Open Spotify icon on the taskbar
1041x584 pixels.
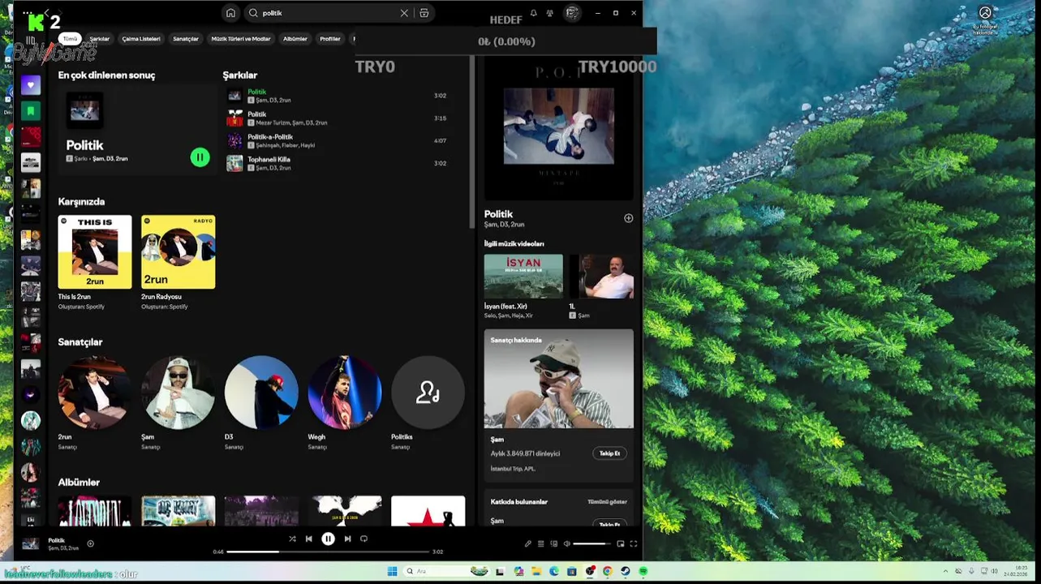643,571
